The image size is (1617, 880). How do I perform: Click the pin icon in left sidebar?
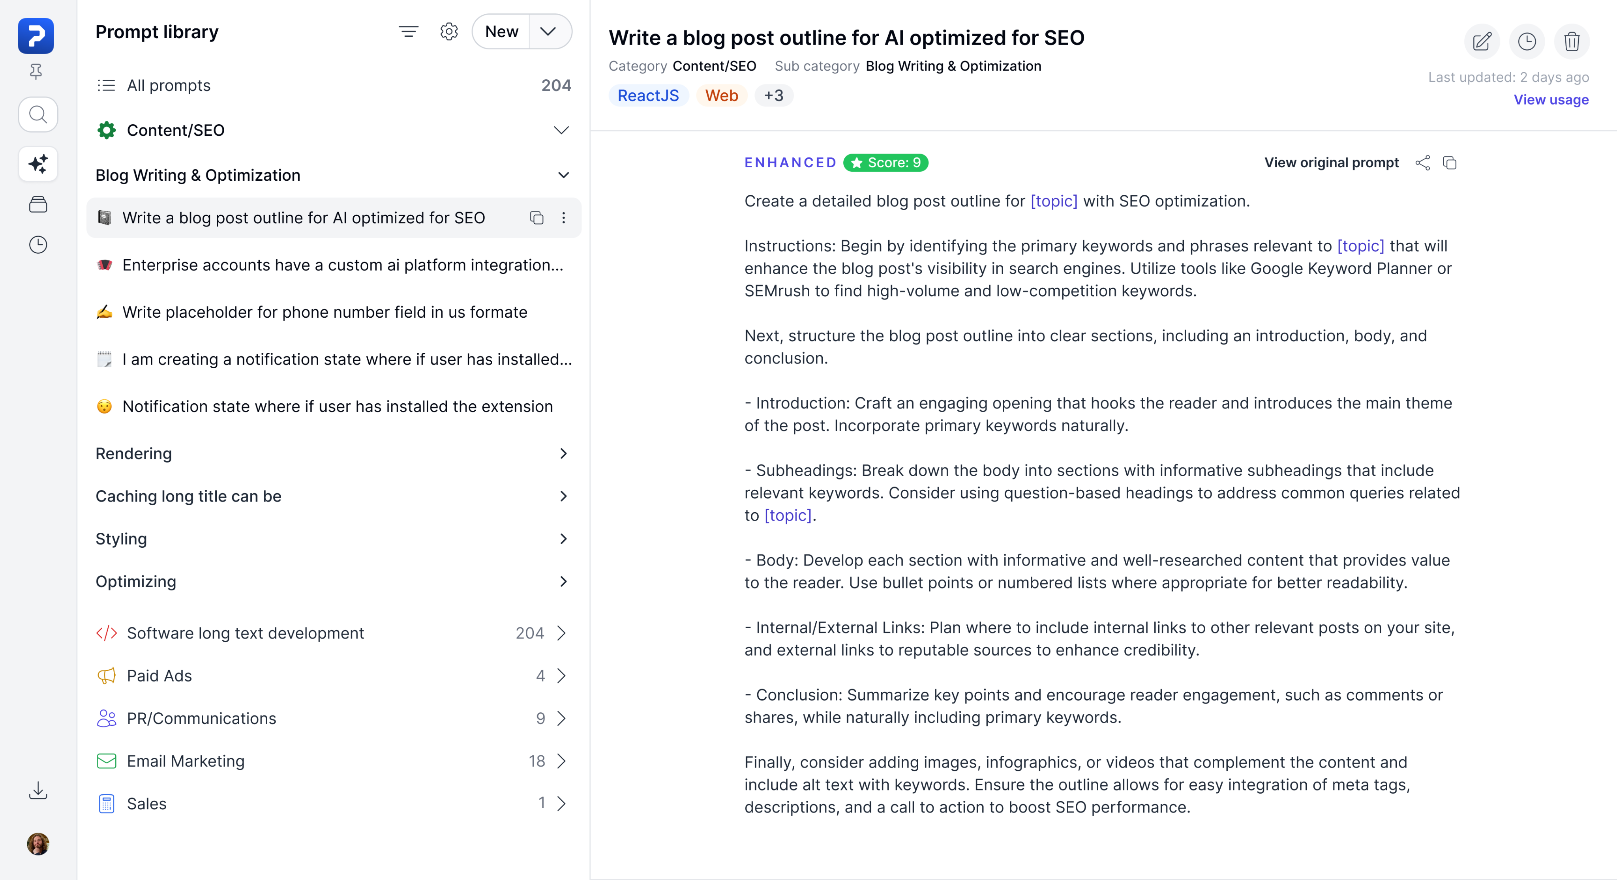[36, 71]
